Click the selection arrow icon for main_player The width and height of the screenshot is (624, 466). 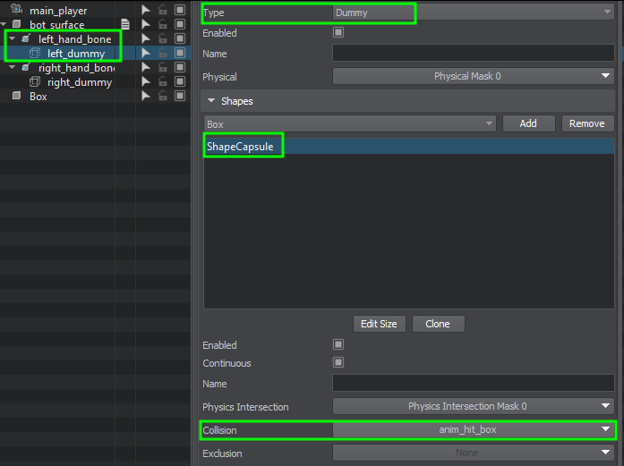click(x=145, y=11)
